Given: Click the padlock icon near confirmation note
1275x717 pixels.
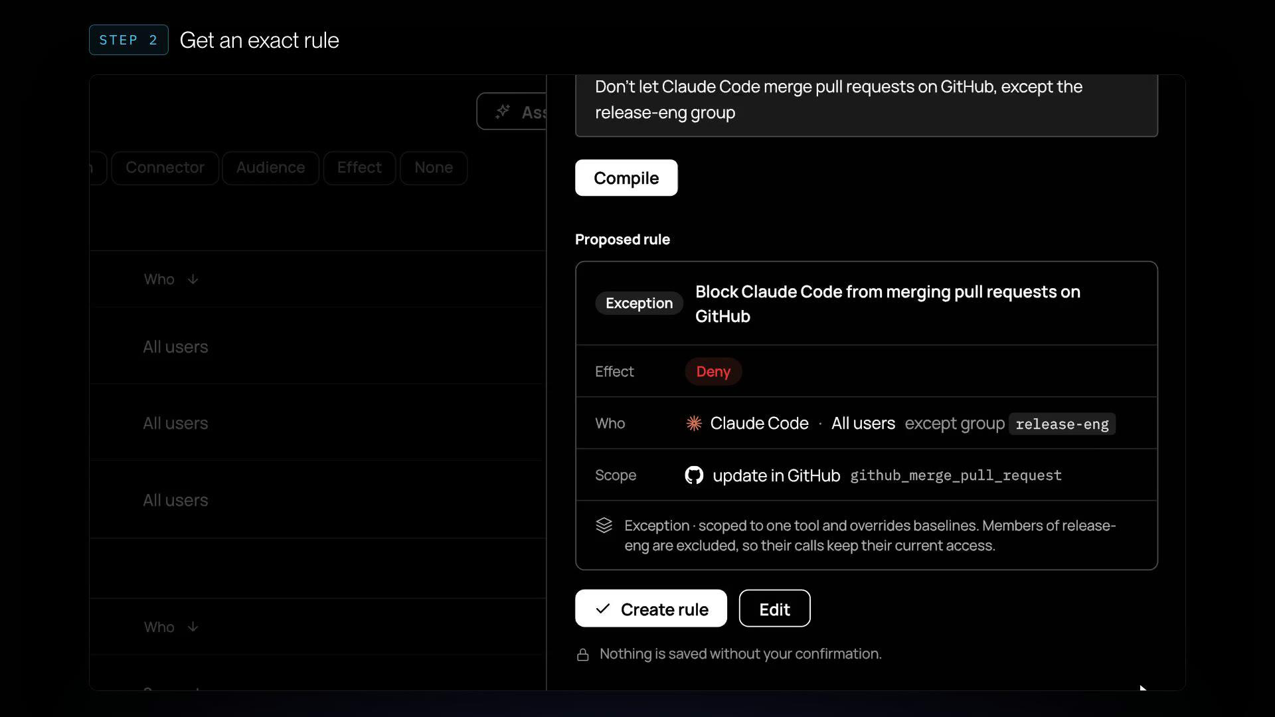Looking at the screenshot, I should click(x=583, y=655).
